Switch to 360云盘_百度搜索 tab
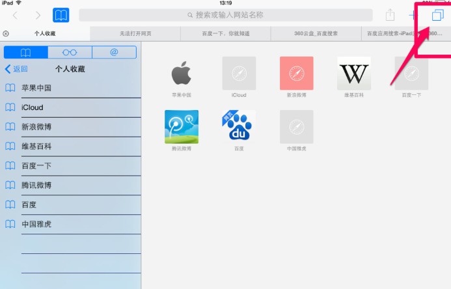This screenshot has height=289, width=451. point(316,34)
